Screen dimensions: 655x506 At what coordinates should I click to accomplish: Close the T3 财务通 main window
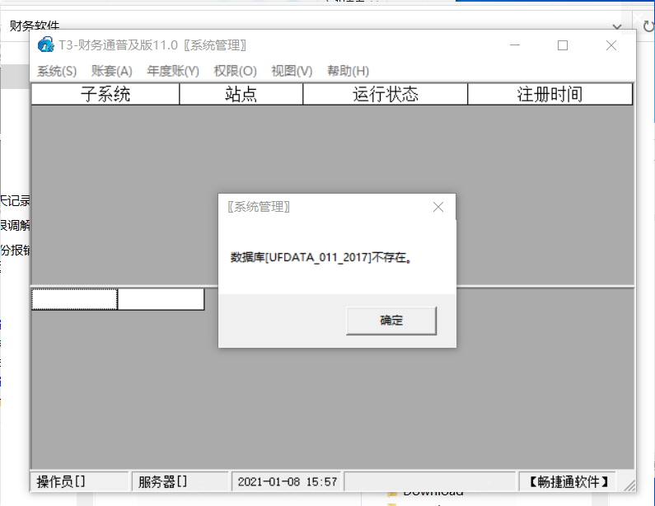click(x=611, y=45)
